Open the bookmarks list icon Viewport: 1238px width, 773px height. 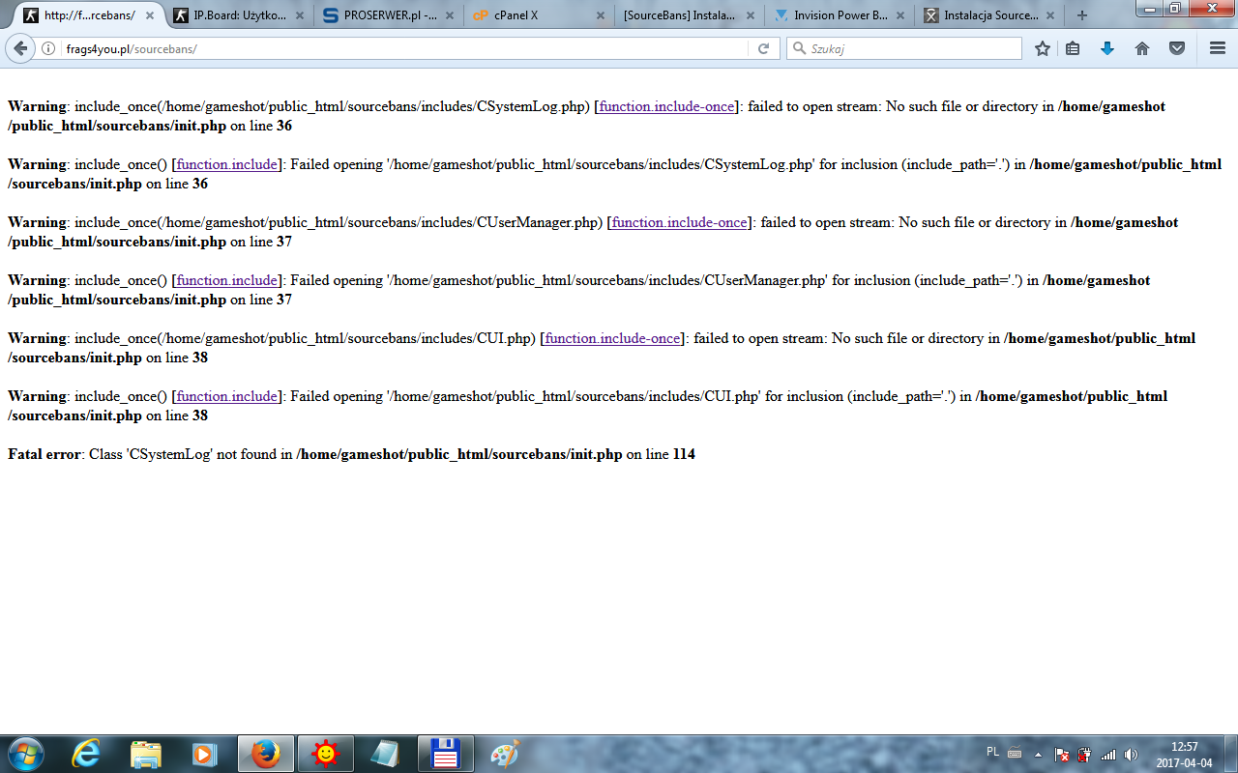tap(1073, 48)
